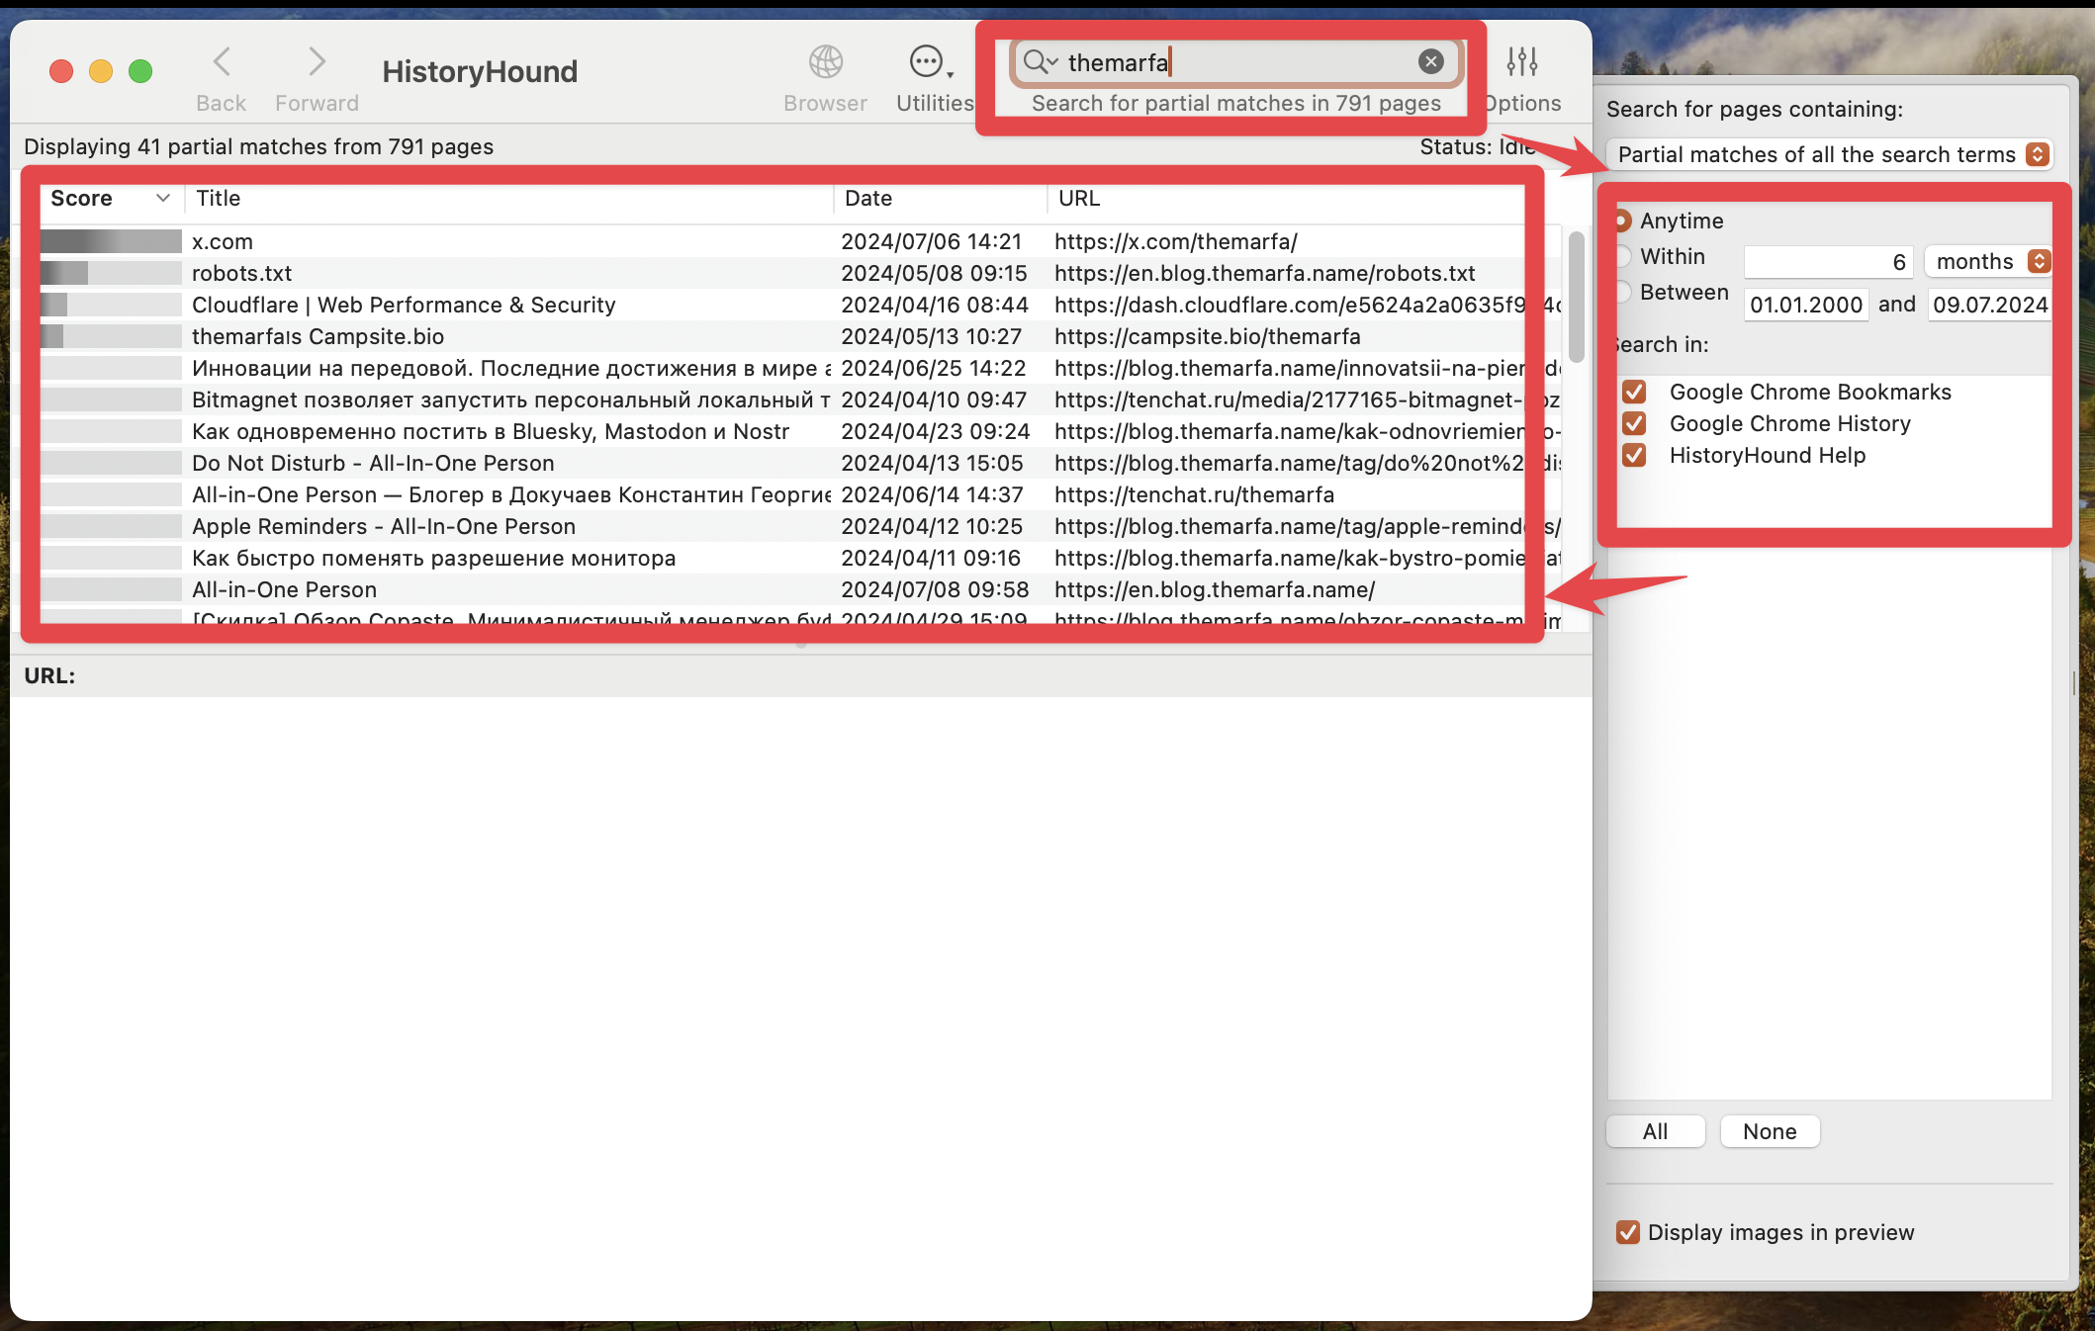The width and height of the screenshot is (2095, 1331).
Task: Click the Back arrow icon
Action: pos(222,62)
